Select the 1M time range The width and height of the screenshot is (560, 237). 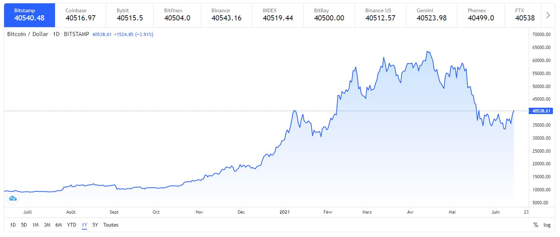pyautogui.click(x=36, y=225)
